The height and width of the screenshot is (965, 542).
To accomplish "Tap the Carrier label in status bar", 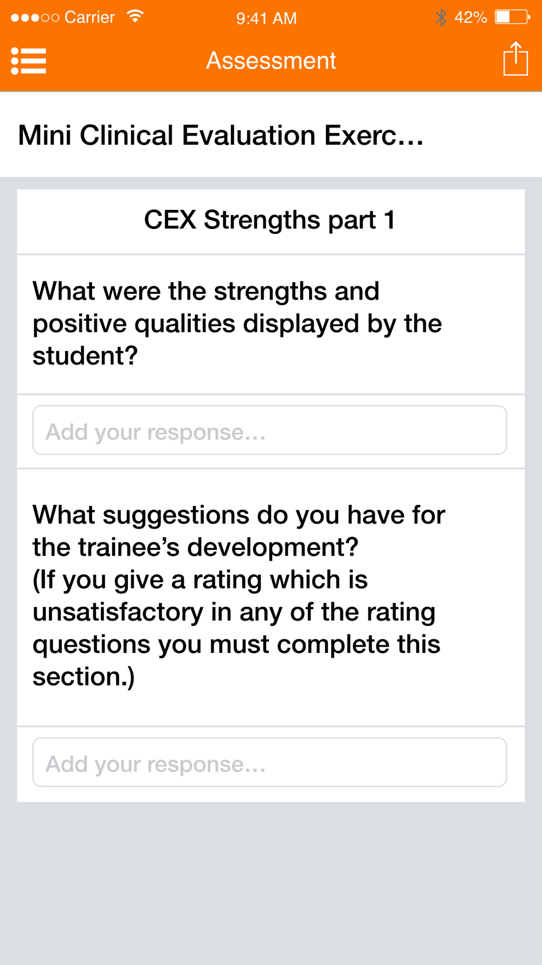I will point(89,18).
